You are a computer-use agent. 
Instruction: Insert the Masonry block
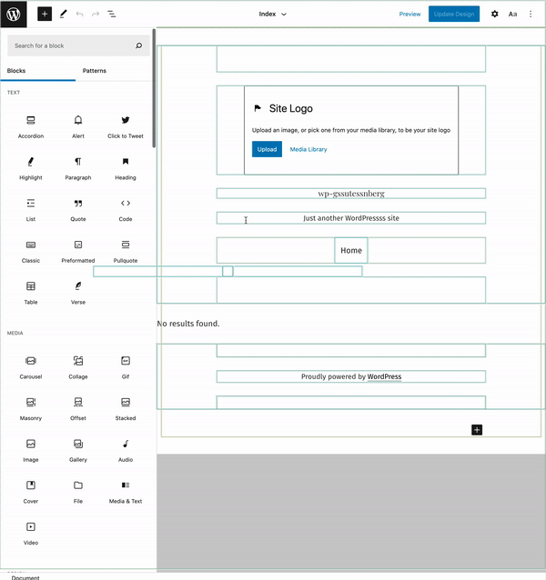31,409
